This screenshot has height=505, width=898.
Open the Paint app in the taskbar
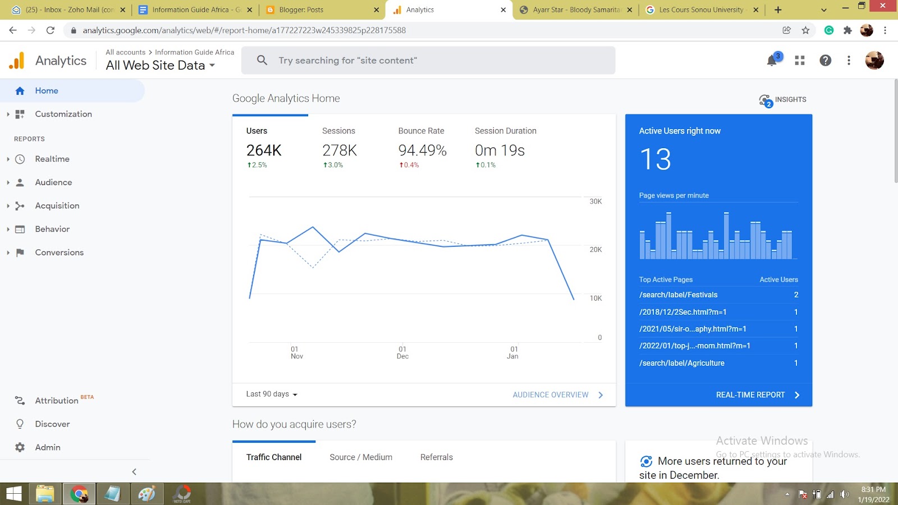tap(146, 494)
